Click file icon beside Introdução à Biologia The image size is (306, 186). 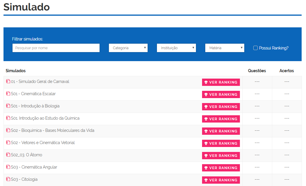tap(8, 106)
